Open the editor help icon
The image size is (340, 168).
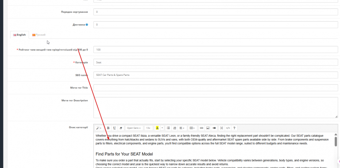(x=234, y=128)
